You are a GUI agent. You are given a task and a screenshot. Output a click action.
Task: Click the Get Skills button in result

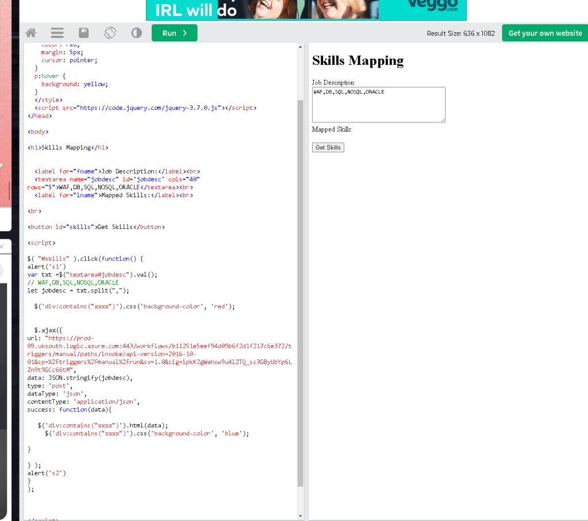[328, 147]
